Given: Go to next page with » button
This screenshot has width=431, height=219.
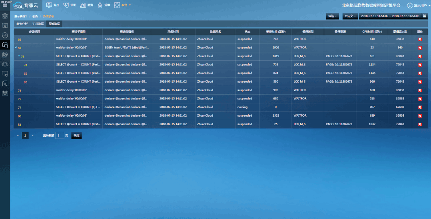Looking at the screenshot, I should coord(32,135).
